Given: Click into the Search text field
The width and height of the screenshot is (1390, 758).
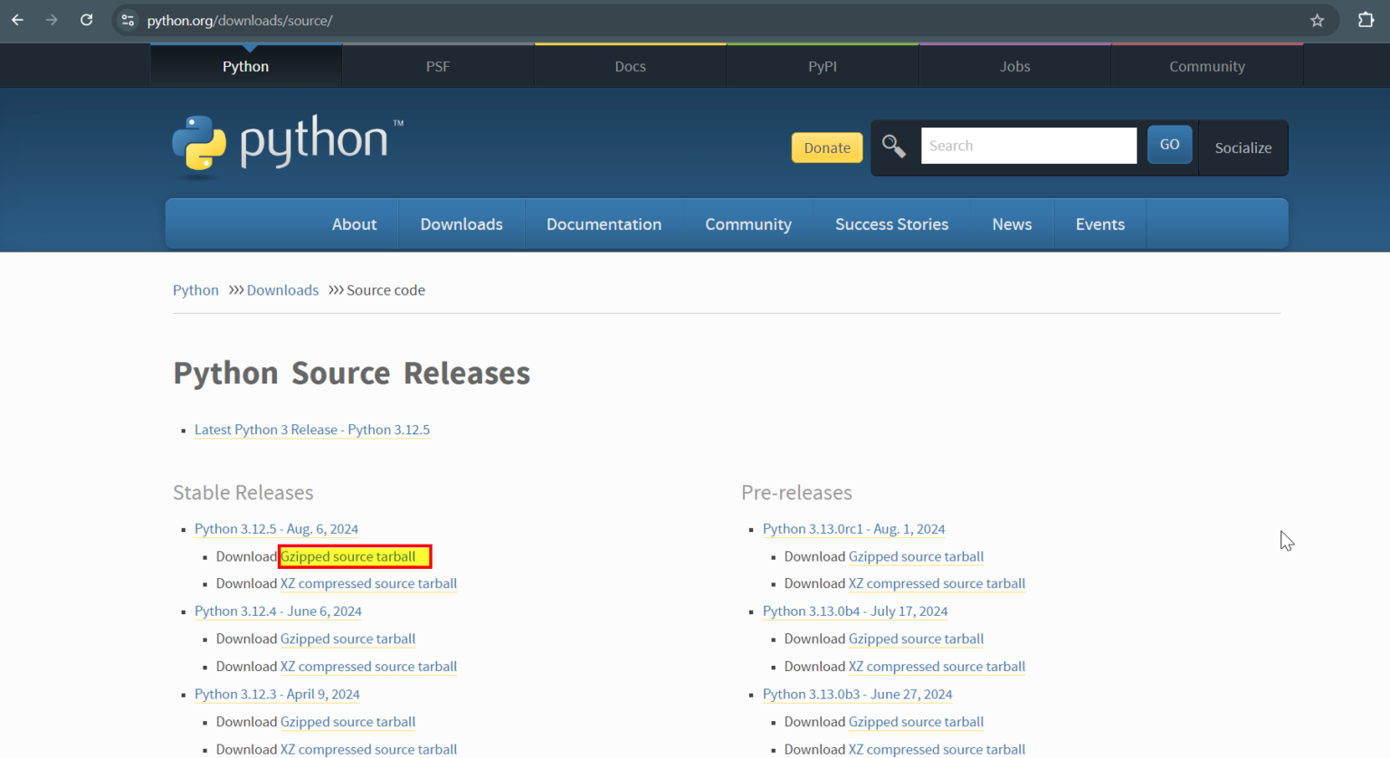Looking at the screenshot, I should point(1029,146).
